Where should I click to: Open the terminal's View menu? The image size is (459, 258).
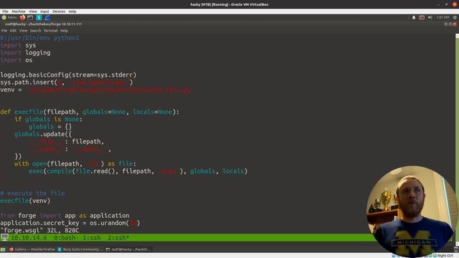point(23,30)
